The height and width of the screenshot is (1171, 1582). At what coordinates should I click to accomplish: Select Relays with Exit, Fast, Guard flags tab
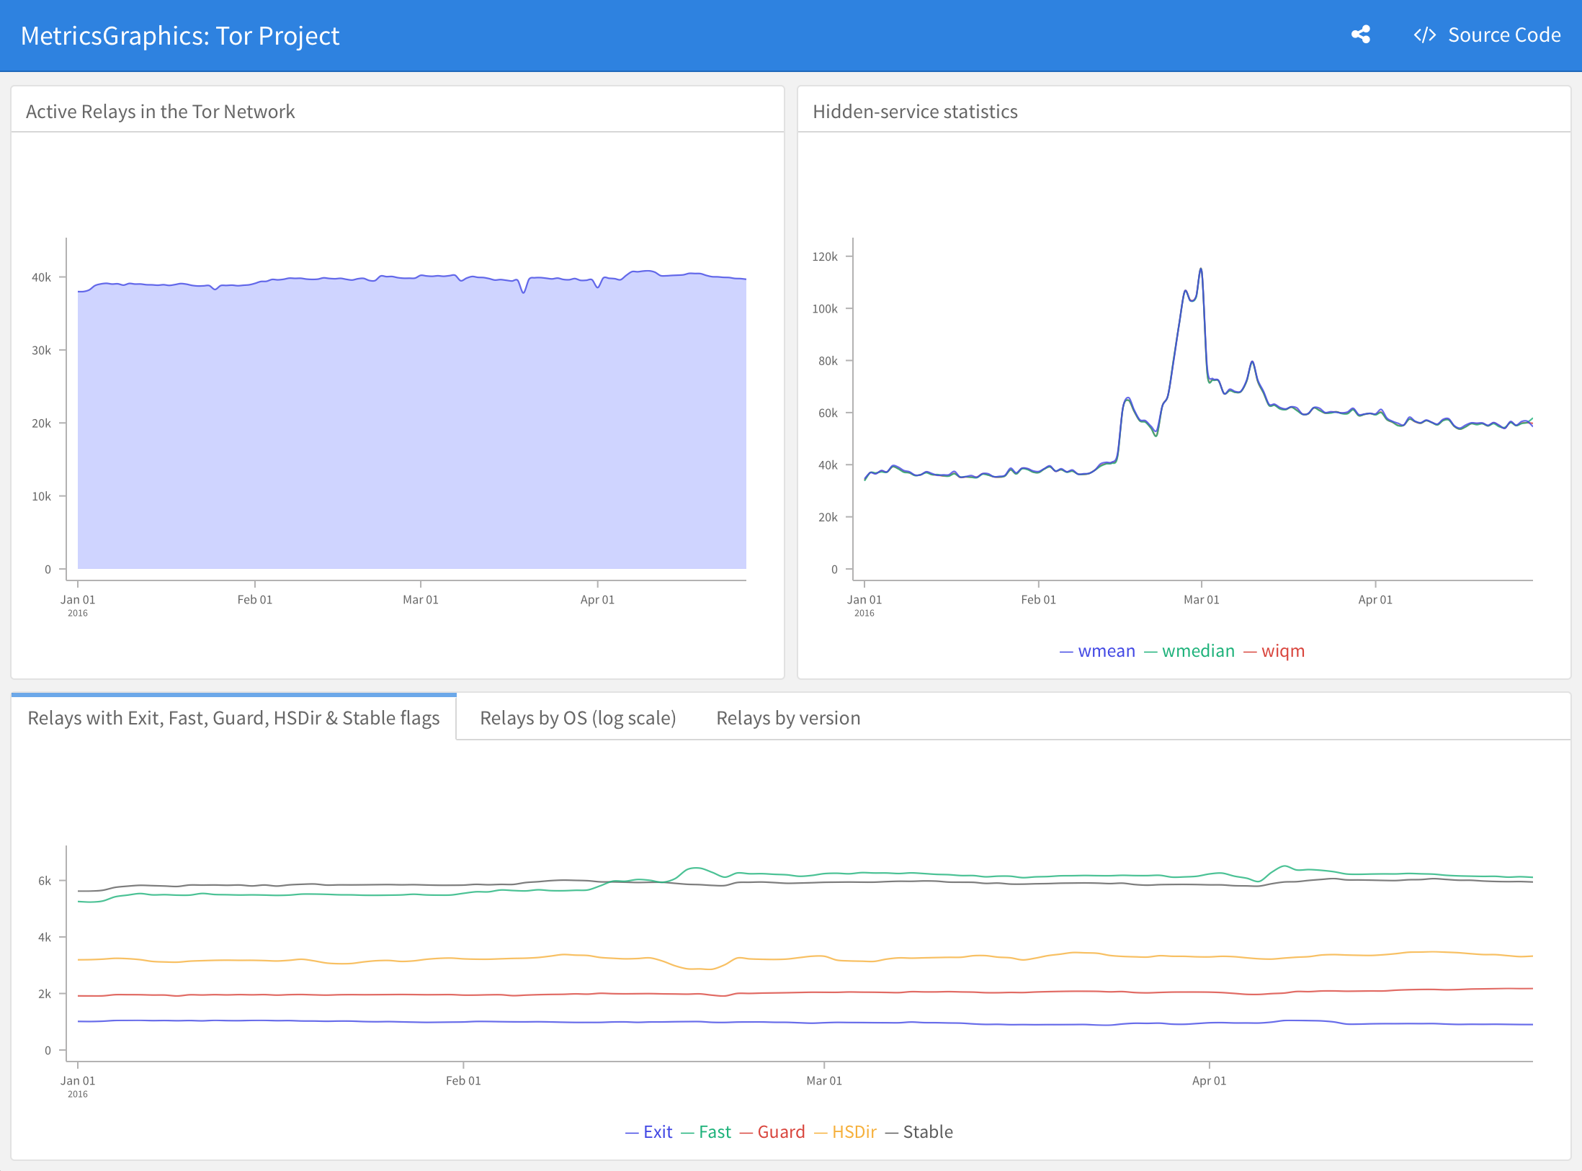233,718
